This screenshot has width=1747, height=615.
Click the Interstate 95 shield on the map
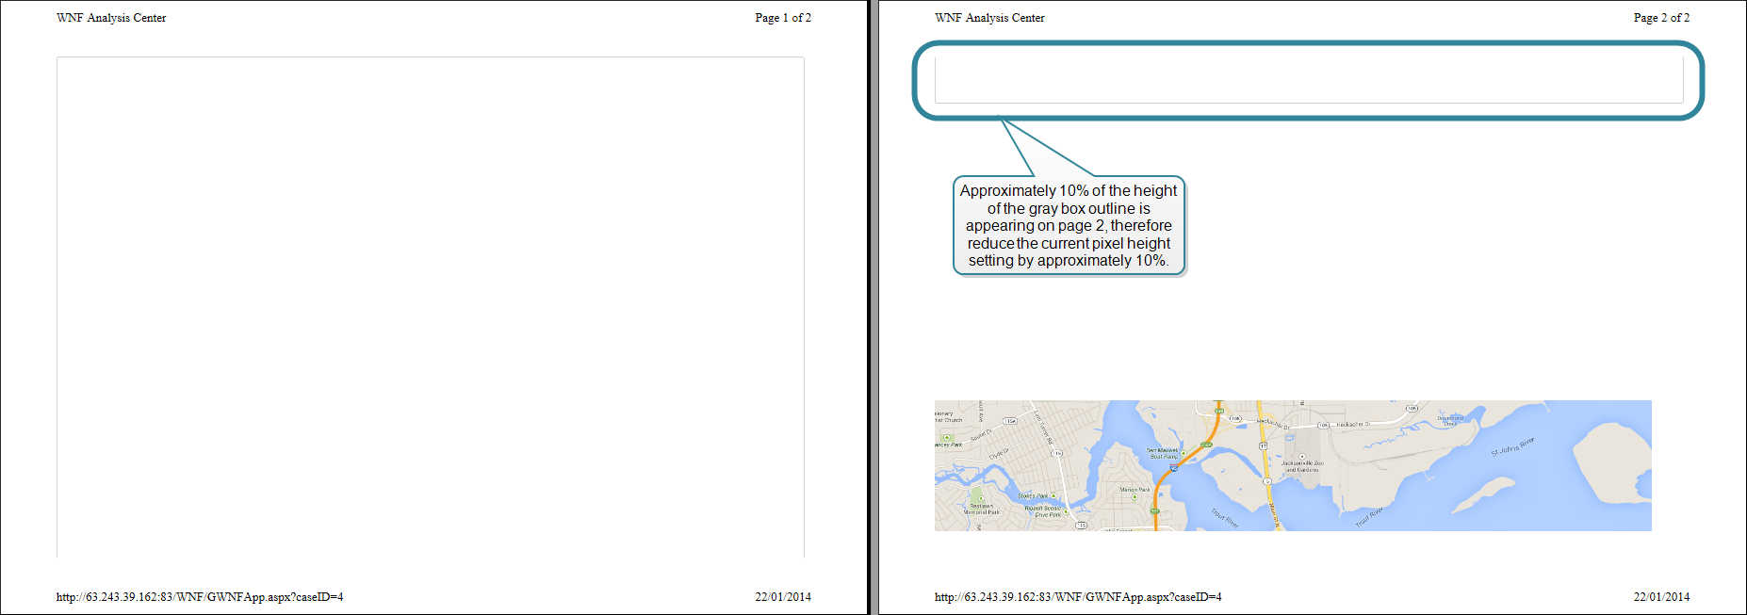tap(1173, 467)
